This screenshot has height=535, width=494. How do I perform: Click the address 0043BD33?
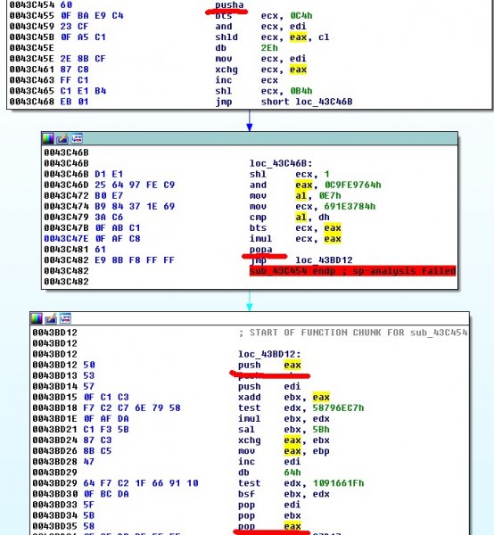[54, 505]
